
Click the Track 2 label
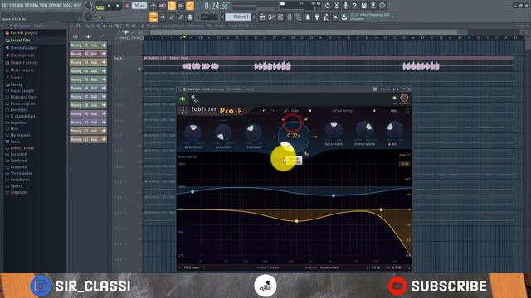(119, 59)
